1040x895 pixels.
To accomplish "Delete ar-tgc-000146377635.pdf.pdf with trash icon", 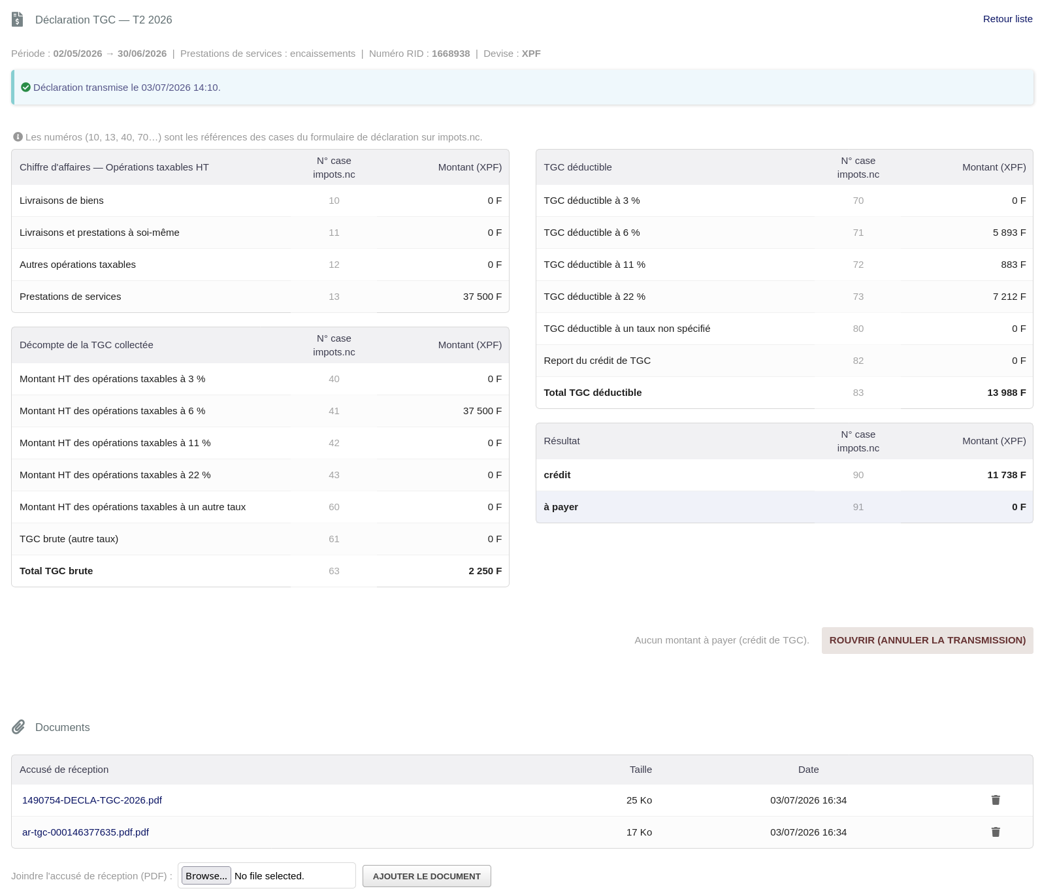I will [996, 832].
